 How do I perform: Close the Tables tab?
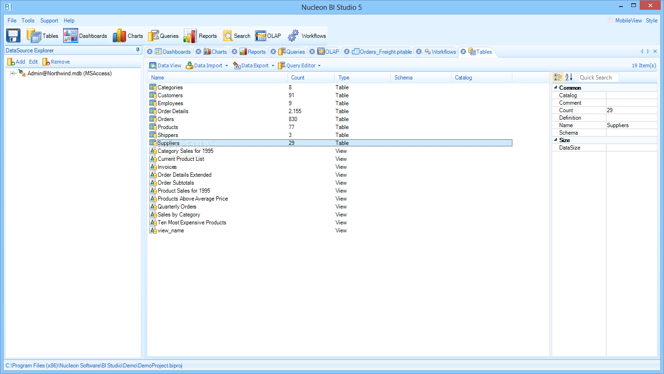[463, 52]
